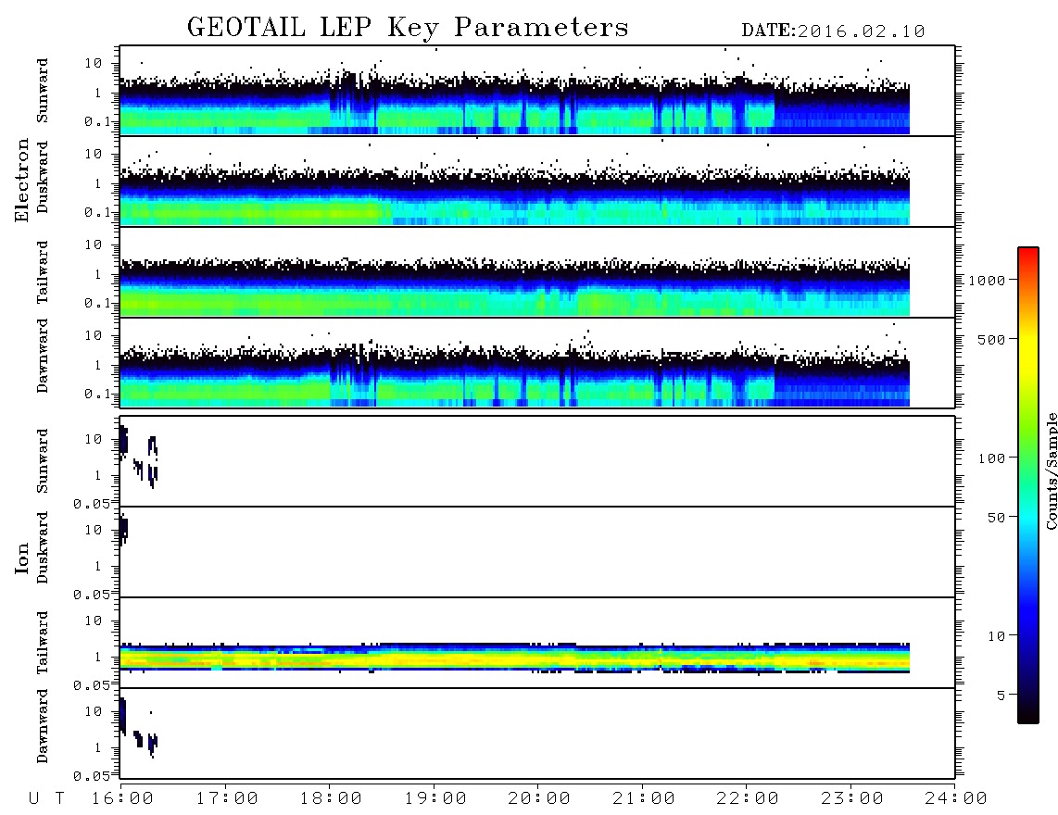Click the "24:00" time tick label
Screen dimensions: 1058x815
coord(956,798)
